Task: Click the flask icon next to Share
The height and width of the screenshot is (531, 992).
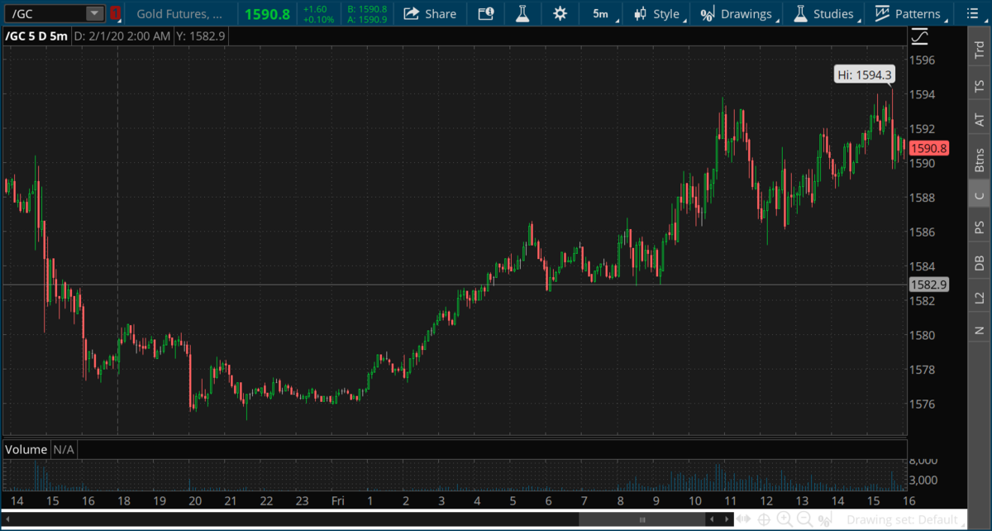Action: point(522,13)
